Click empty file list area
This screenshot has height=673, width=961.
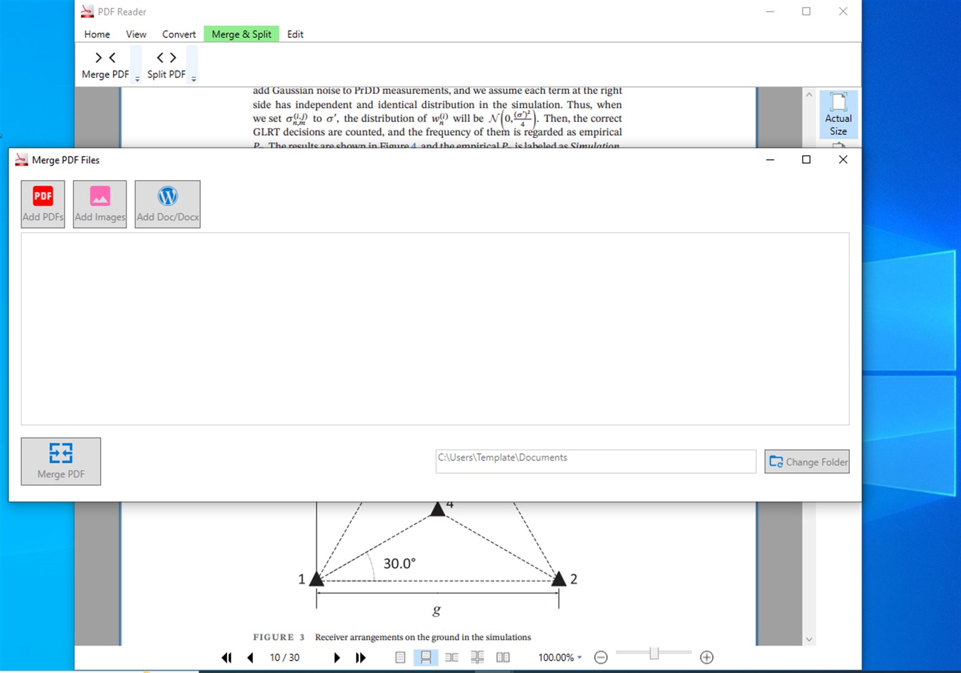coord(435,329)
